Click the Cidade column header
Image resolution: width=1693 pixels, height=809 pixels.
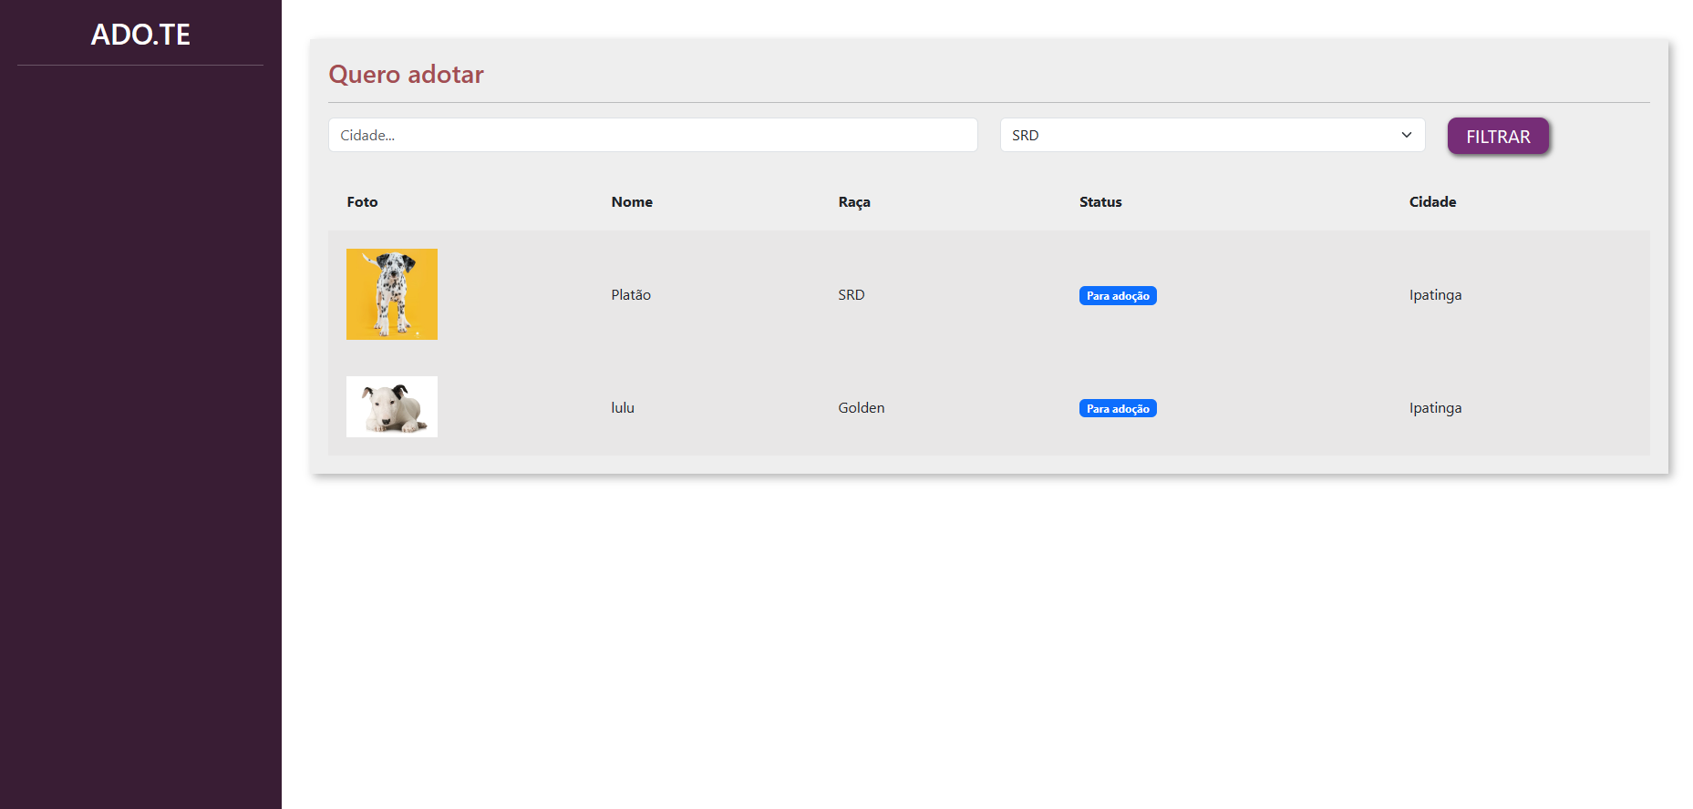pyautogui.click(x=1432, y=201)
